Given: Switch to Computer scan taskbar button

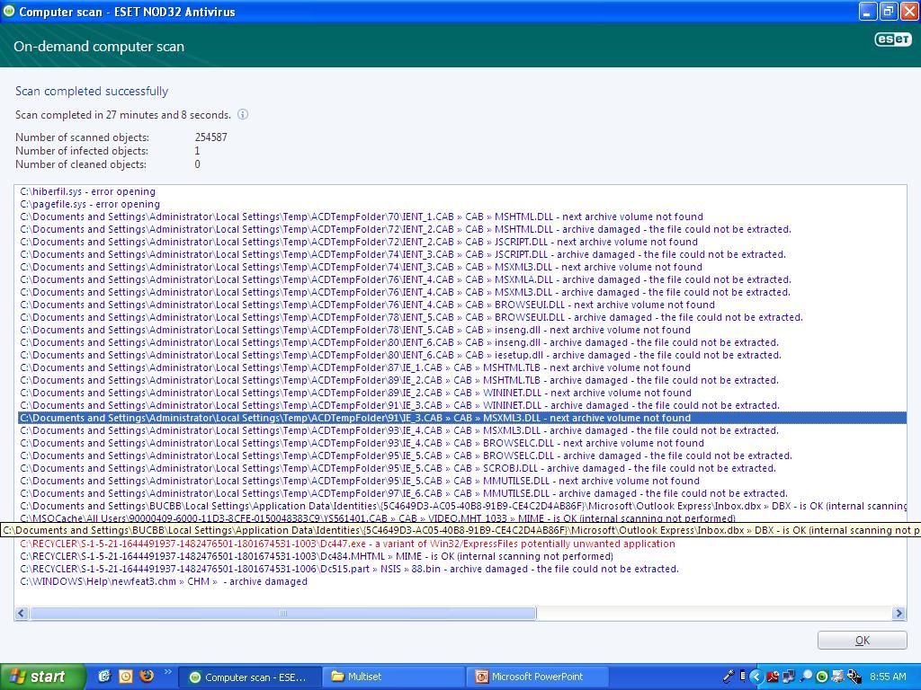Looking at the screenshot, I should coord(249,677).
